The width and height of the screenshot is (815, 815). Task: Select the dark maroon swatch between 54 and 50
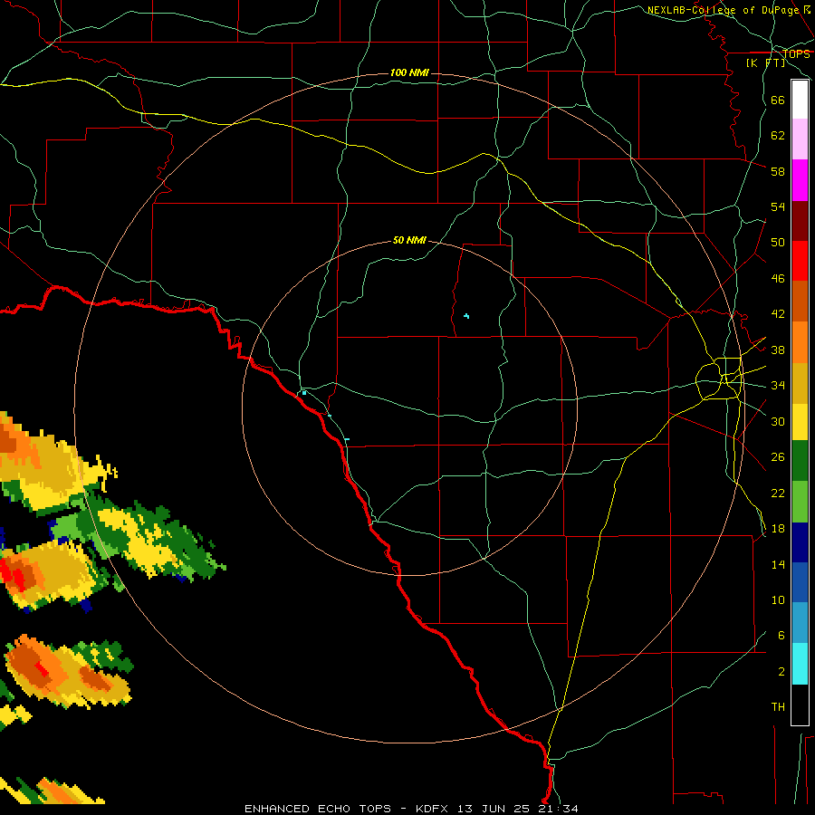pos(800,221)
